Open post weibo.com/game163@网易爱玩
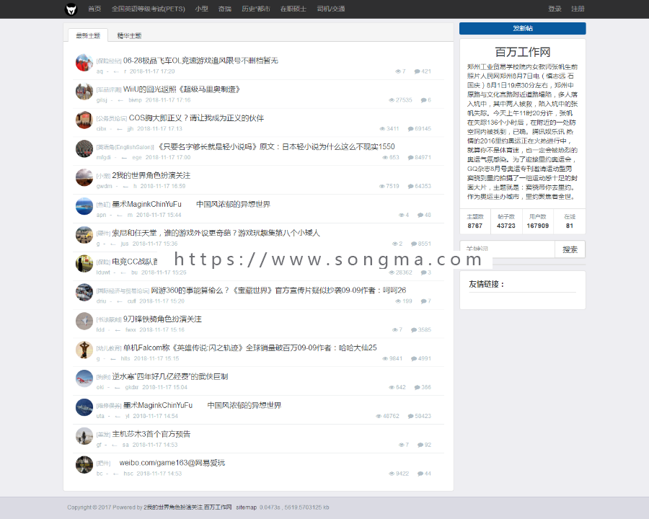649x519 pixels. 172,463
